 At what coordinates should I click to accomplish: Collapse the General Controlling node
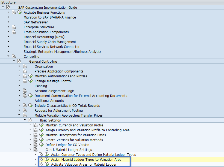pos(14,61)
